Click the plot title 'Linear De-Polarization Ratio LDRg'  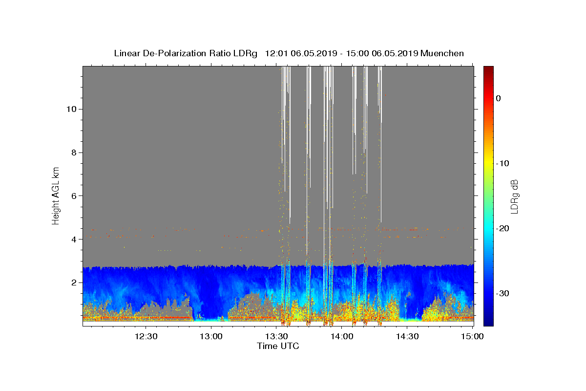[x=186, y=53]
